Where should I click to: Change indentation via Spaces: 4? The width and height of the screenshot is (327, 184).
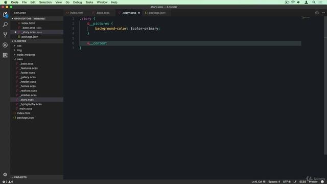point(274,182)
